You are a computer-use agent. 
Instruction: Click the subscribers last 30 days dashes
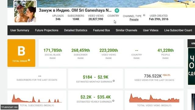pos(40,76)
